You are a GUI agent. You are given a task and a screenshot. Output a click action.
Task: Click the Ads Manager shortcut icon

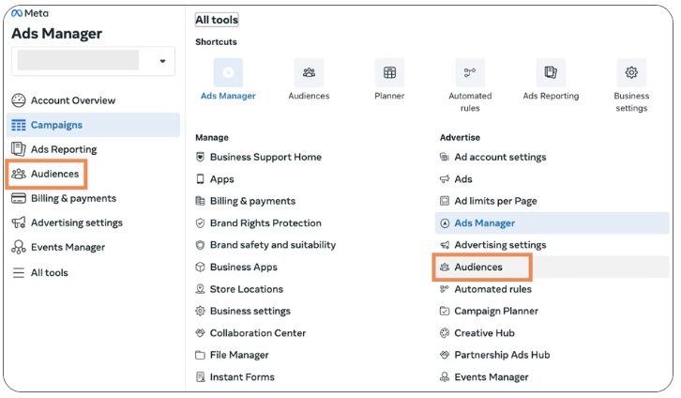[228, 72]
